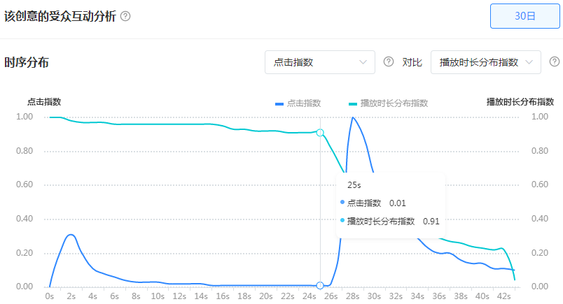Click tooltip row showing 播放时长分布指数 0.91
The height and width of the screenshot is (304, 563).
pos(389,221)
